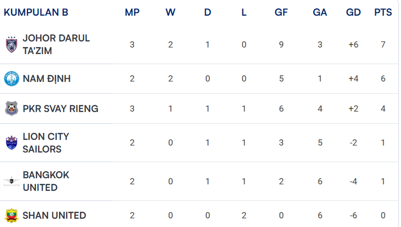
Task: Open the Shan United team name
Action: click(x=54, y=215)
